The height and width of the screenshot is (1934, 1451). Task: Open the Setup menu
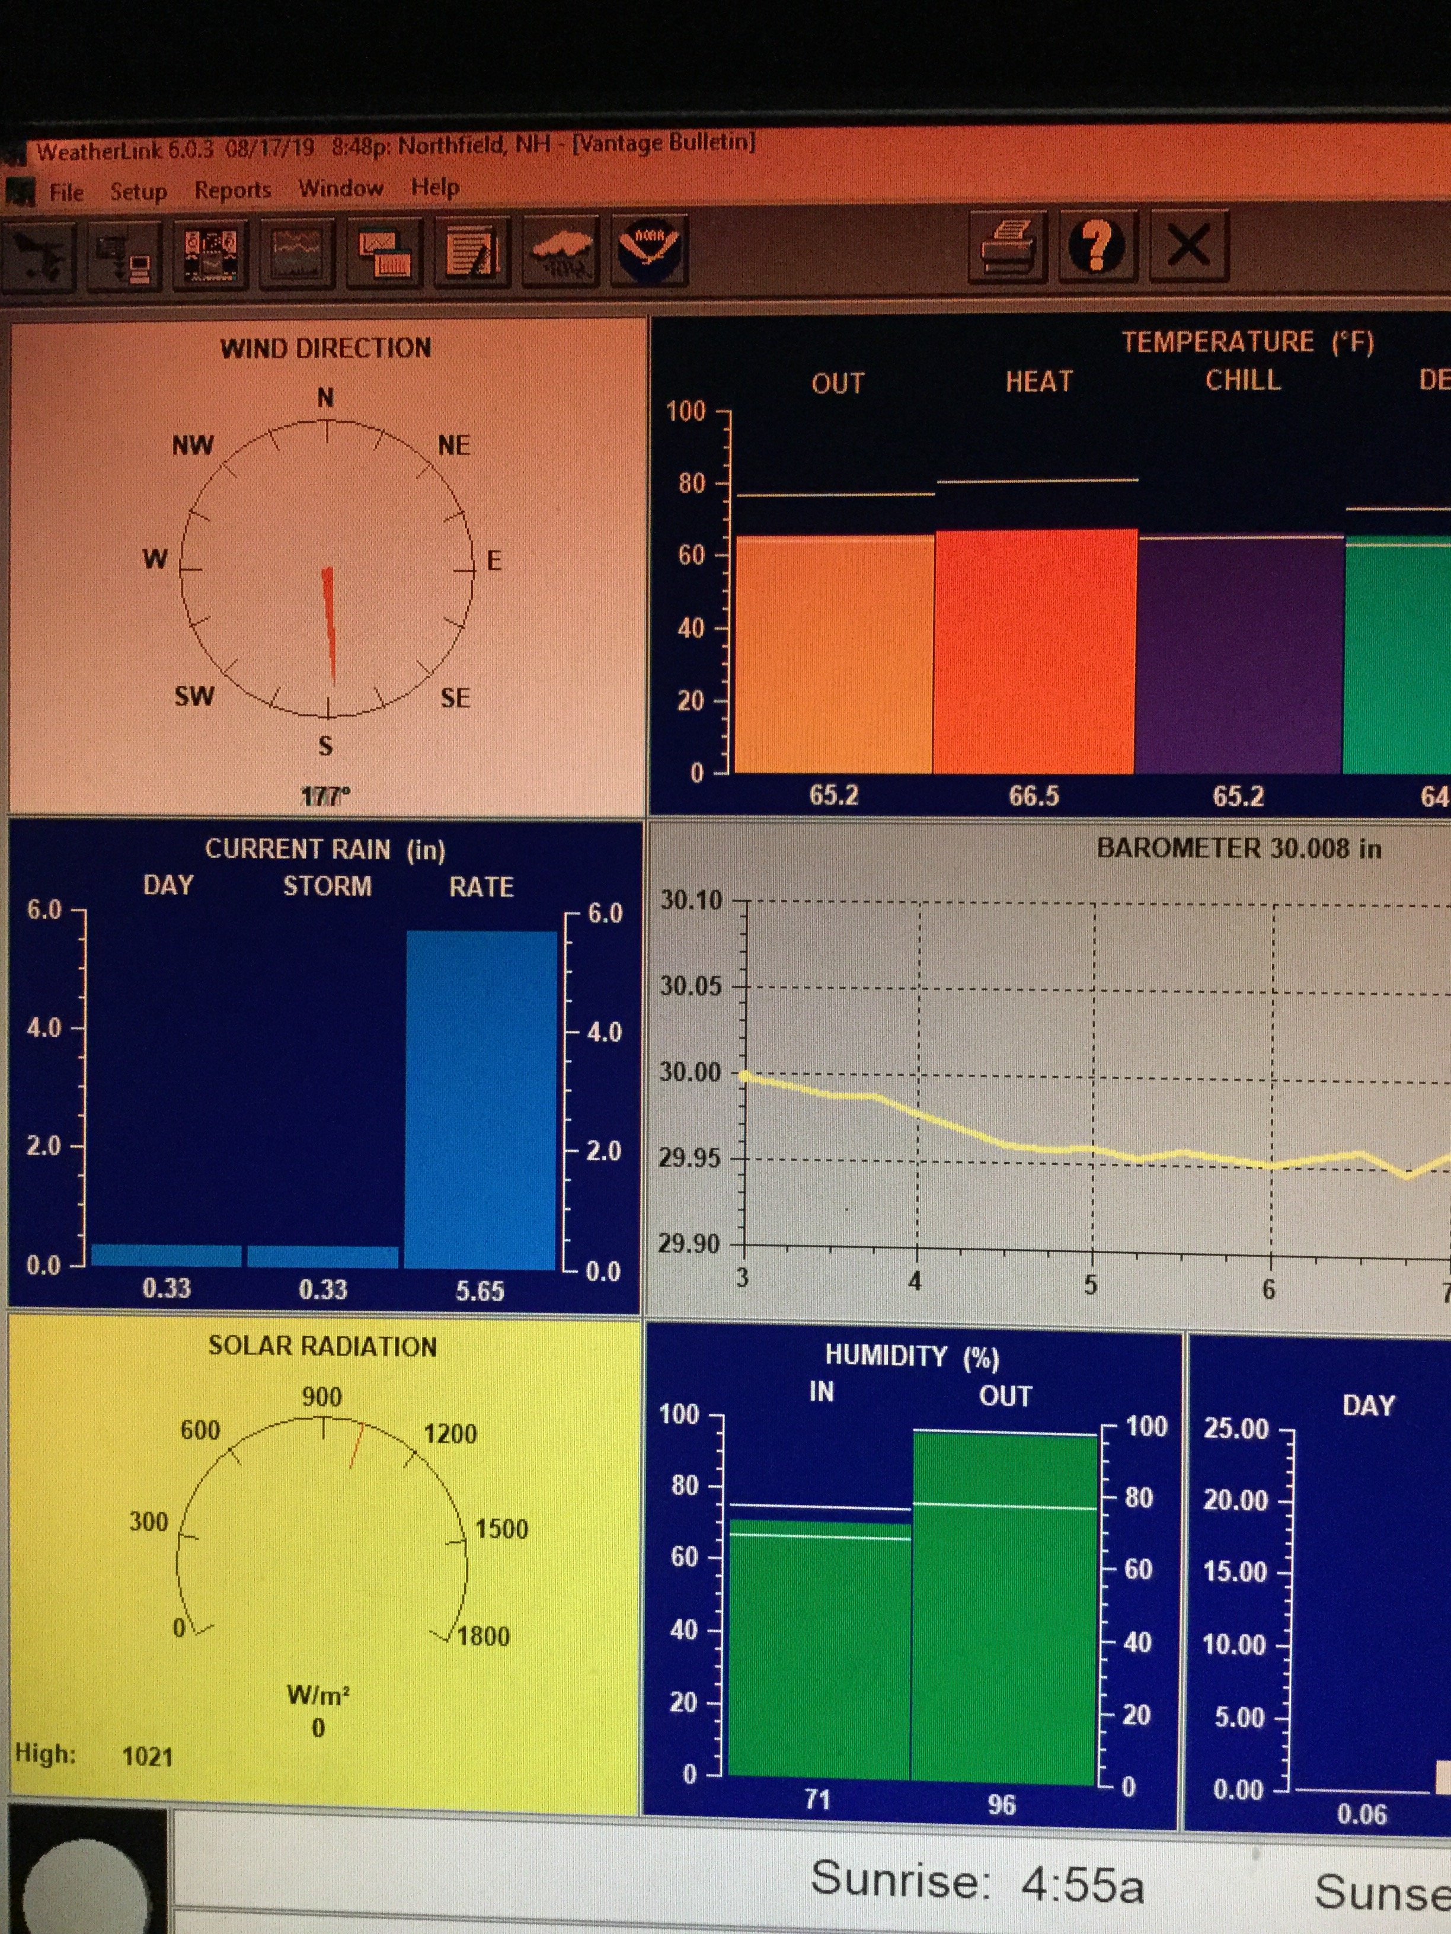pos(138,191)
